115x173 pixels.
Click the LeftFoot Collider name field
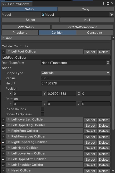click(56, 58)
